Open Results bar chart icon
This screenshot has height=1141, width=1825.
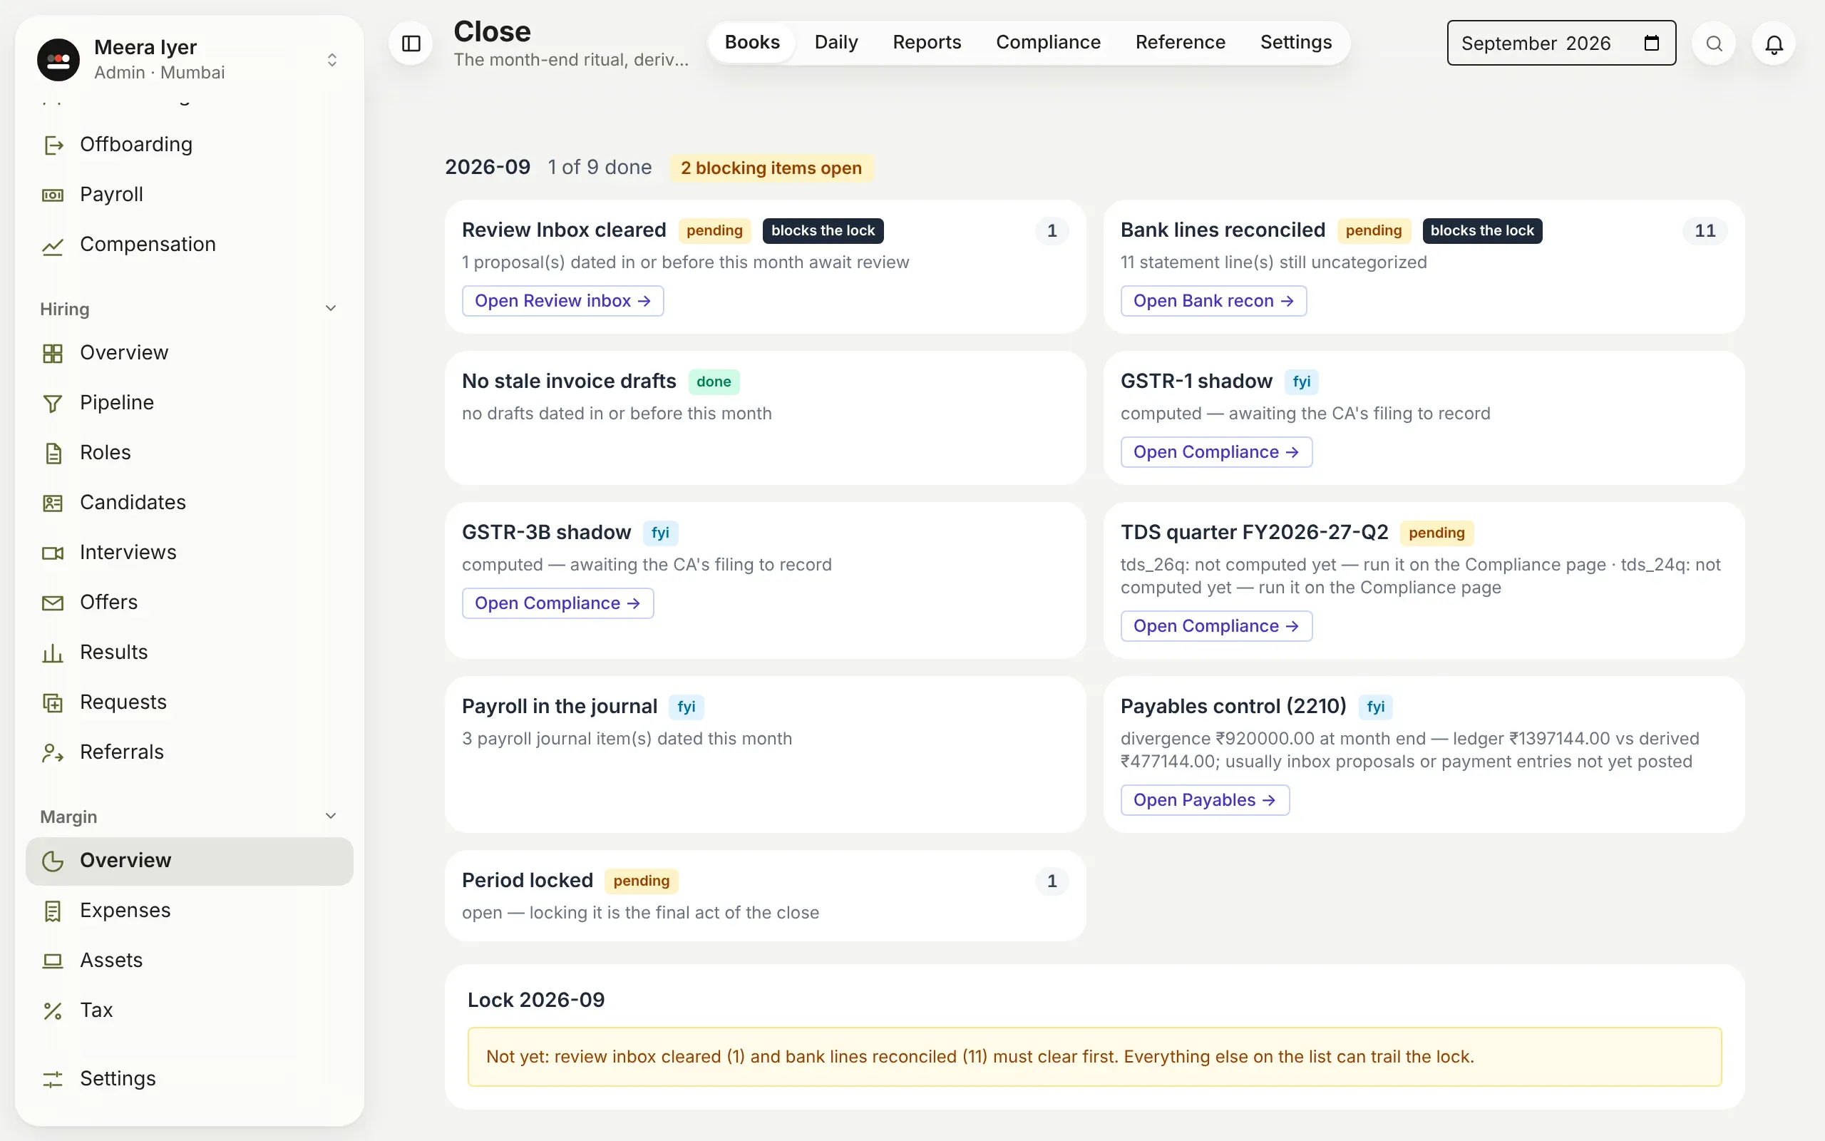[x=53, y=653]
